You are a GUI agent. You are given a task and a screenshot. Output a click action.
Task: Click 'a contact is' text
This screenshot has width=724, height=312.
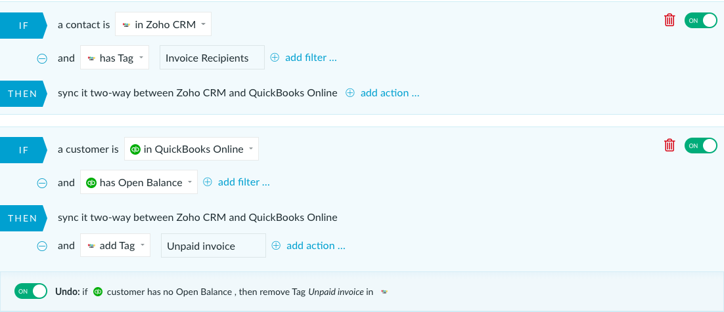pos(83,25)
